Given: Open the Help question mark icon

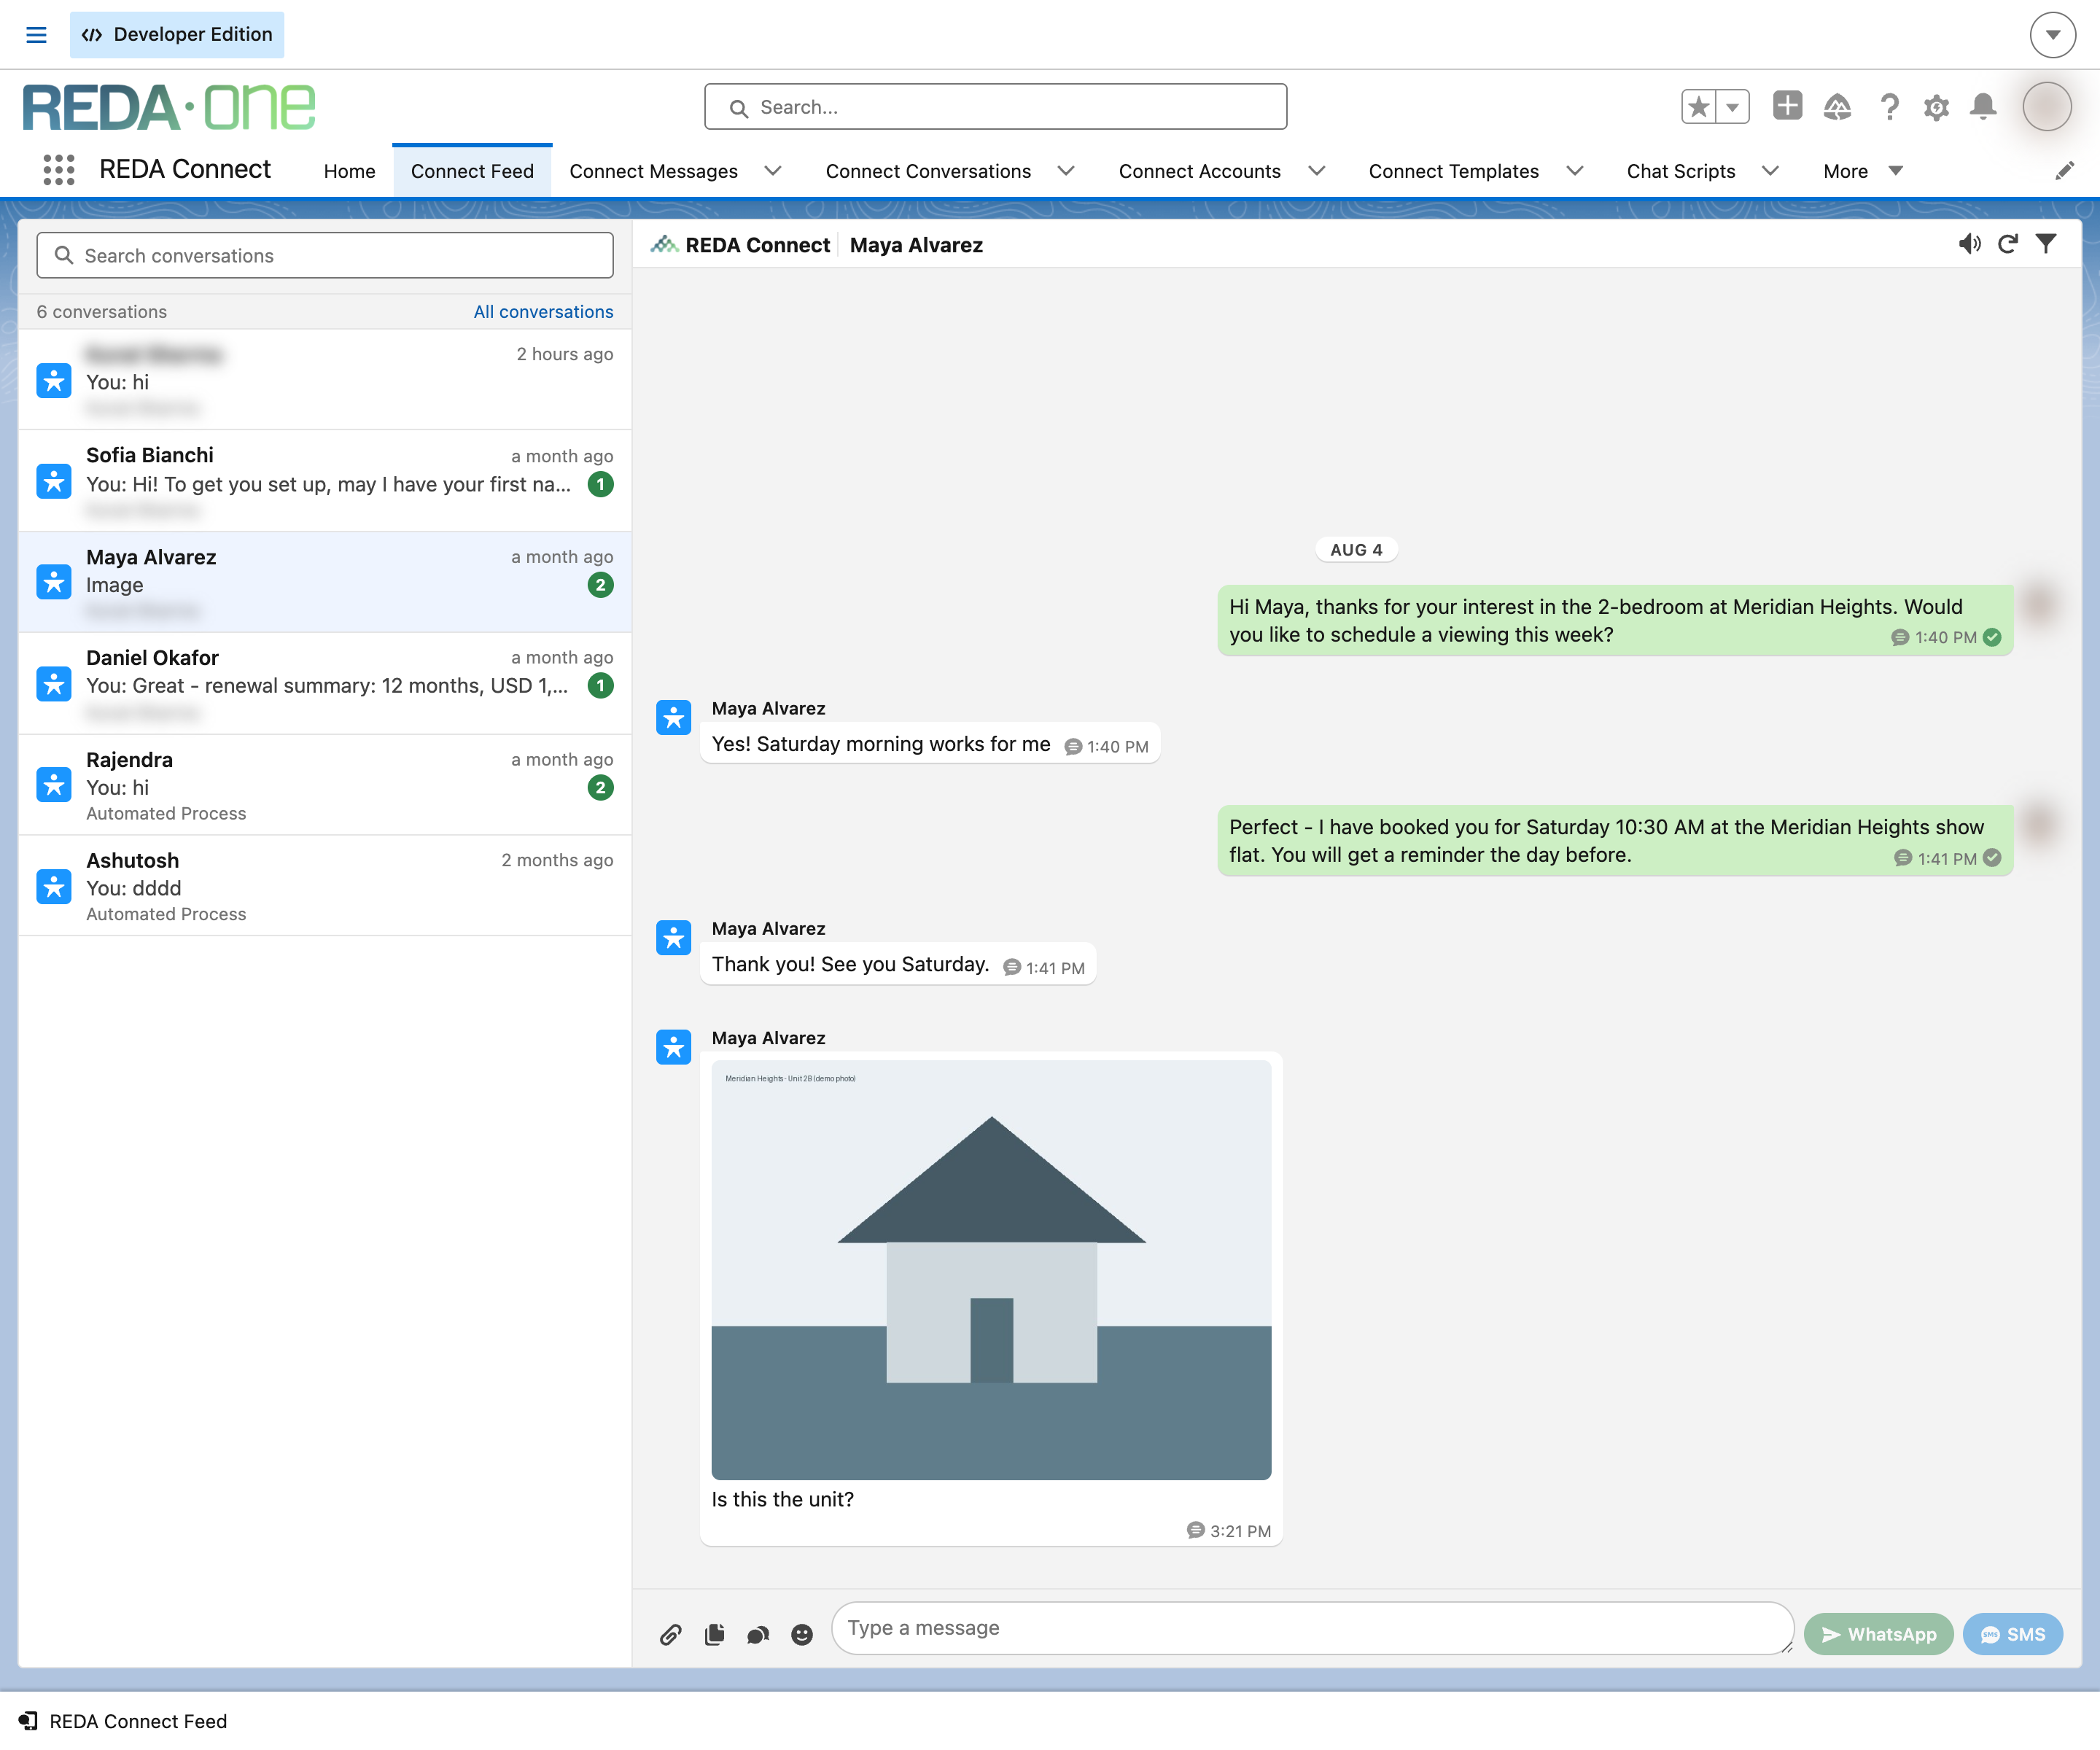Looking at the screenshot, I should (1889, 107).
